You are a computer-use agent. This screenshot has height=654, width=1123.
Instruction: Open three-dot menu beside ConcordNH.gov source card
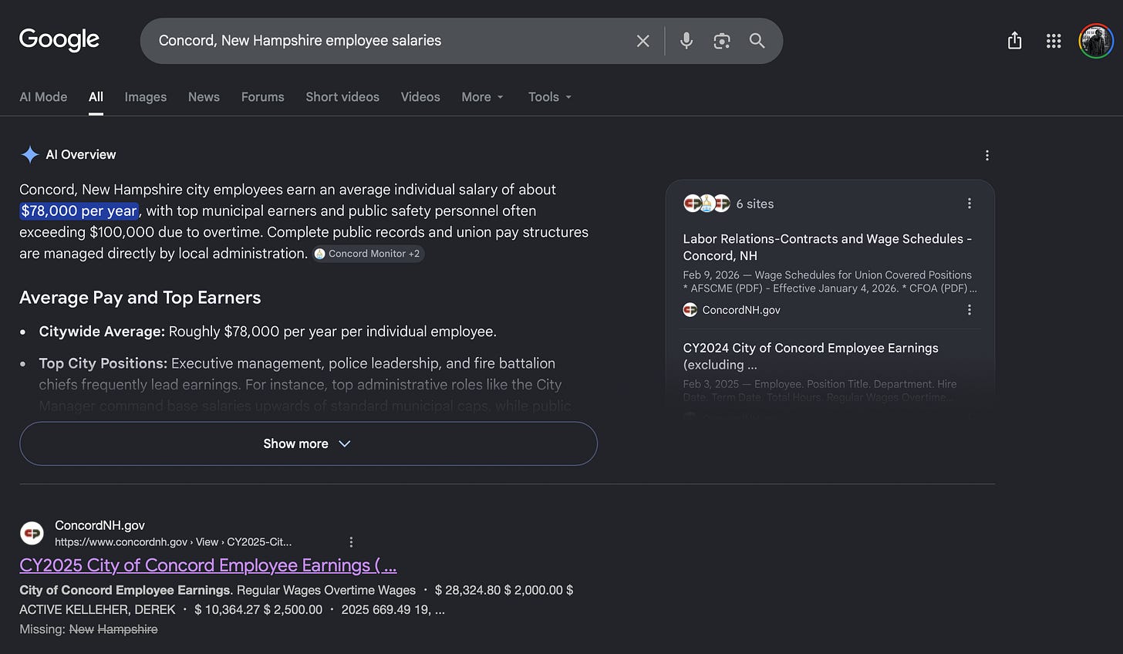click(970, 309)
